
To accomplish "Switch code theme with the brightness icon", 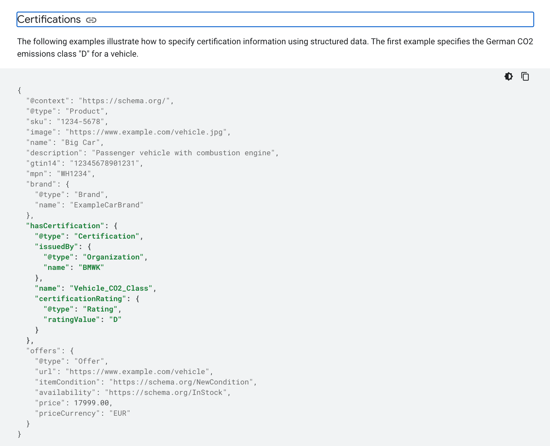I will 508,77.
